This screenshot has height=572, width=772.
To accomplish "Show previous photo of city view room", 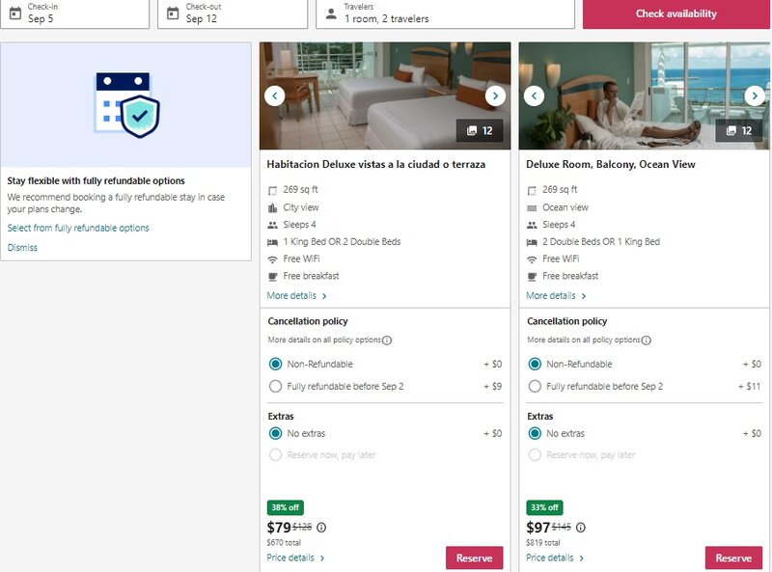I will pyautogui.click(x=275, y=95).
